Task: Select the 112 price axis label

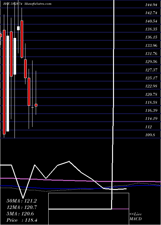Action: [x=148, y=127]
